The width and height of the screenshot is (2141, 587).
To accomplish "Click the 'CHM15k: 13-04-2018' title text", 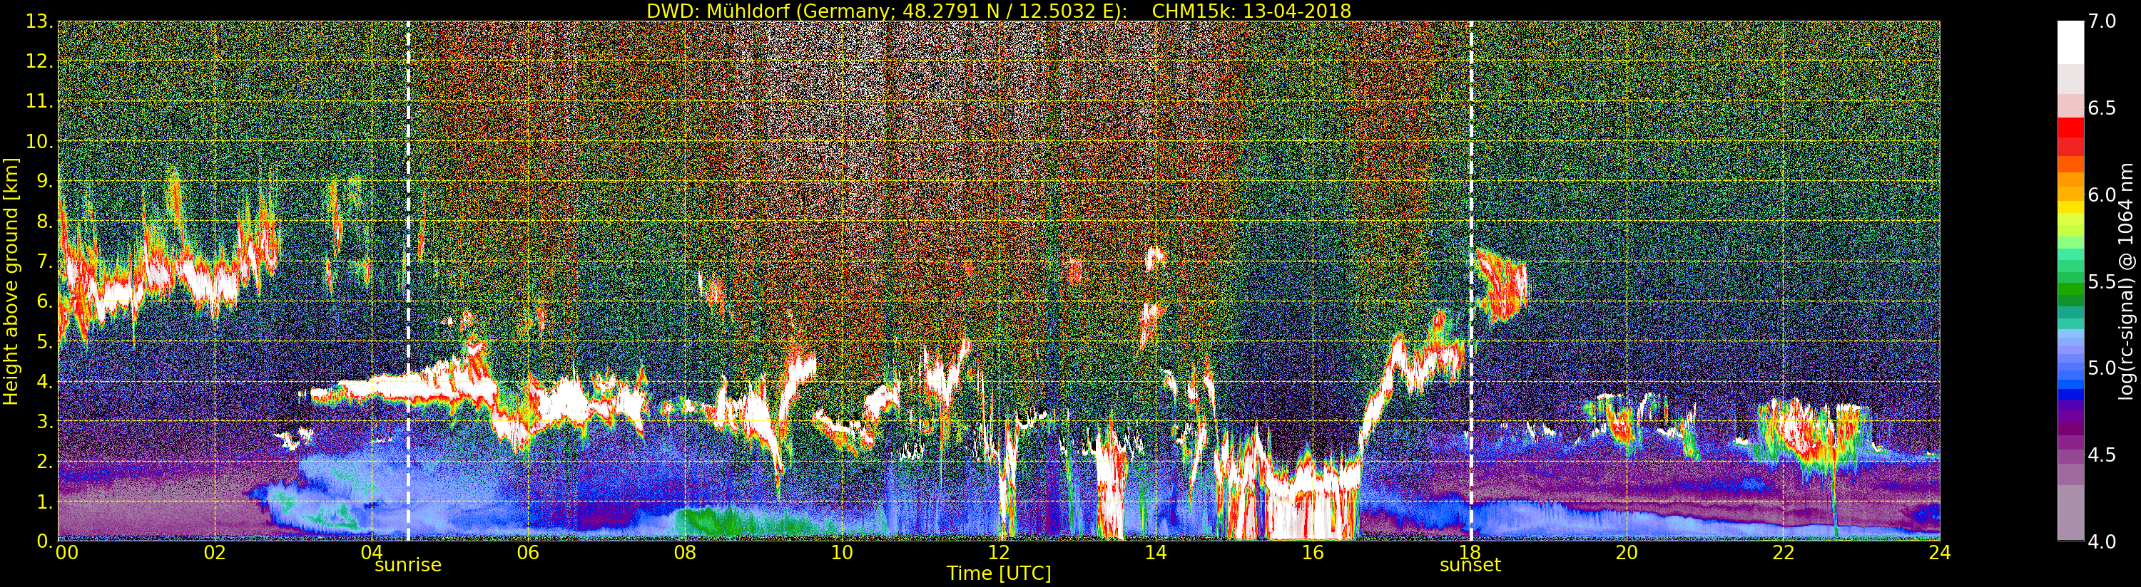I will (1251, 11).
